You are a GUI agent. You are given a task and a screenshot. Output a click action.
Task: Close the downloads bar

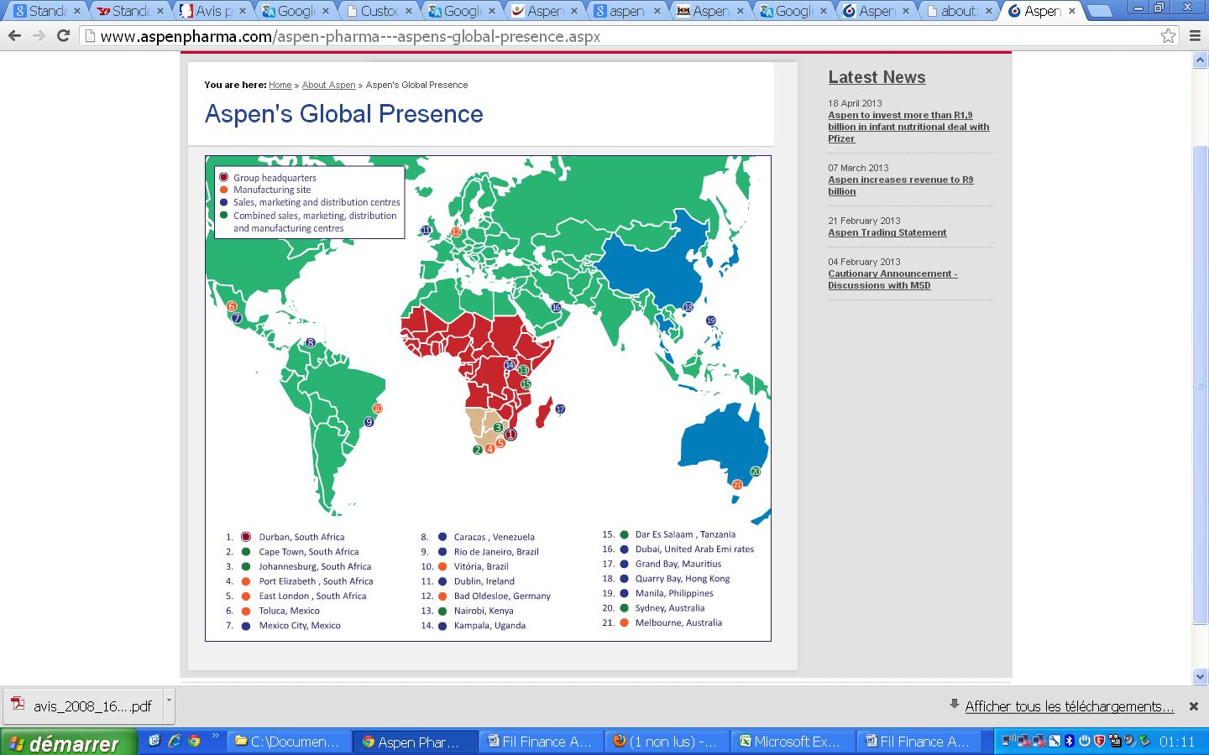pos(1193,706)
